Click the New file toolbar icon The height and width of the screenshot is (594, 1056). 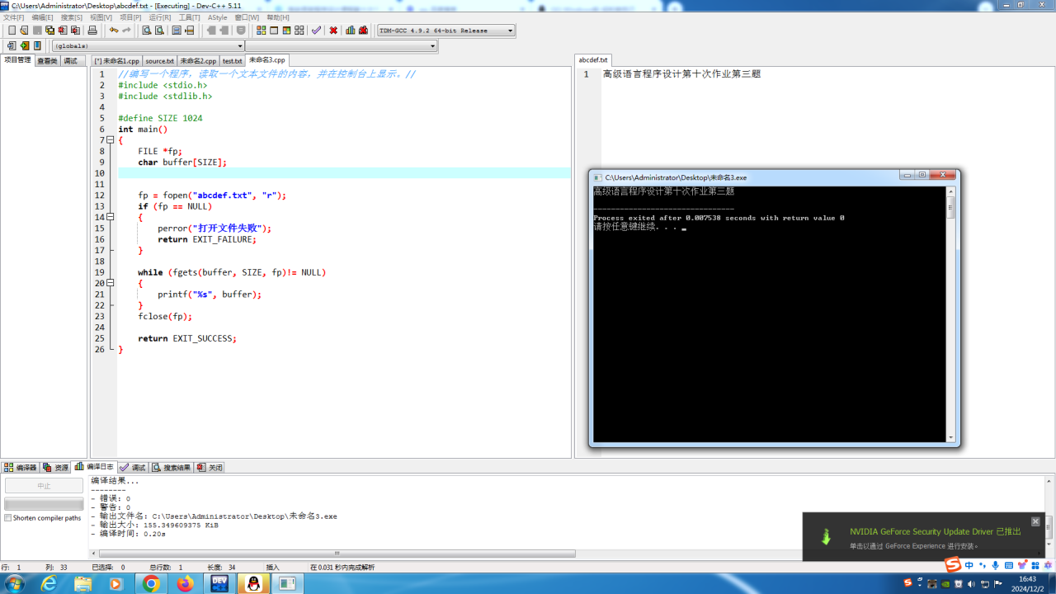(x=12, y=31)
